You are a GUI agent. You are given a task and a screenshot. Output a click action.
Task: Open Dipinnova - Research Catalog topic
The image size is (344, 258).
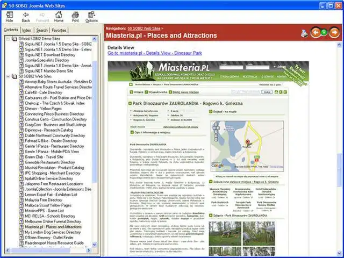tap(49, 130)
